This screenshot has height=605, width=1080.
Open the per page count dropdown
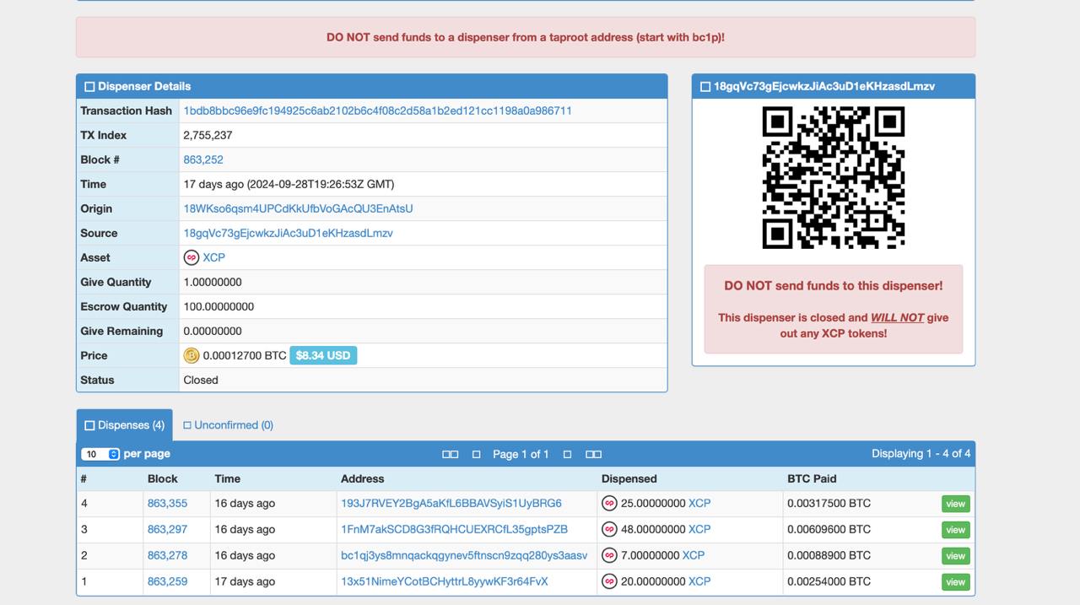click(100, 454)
